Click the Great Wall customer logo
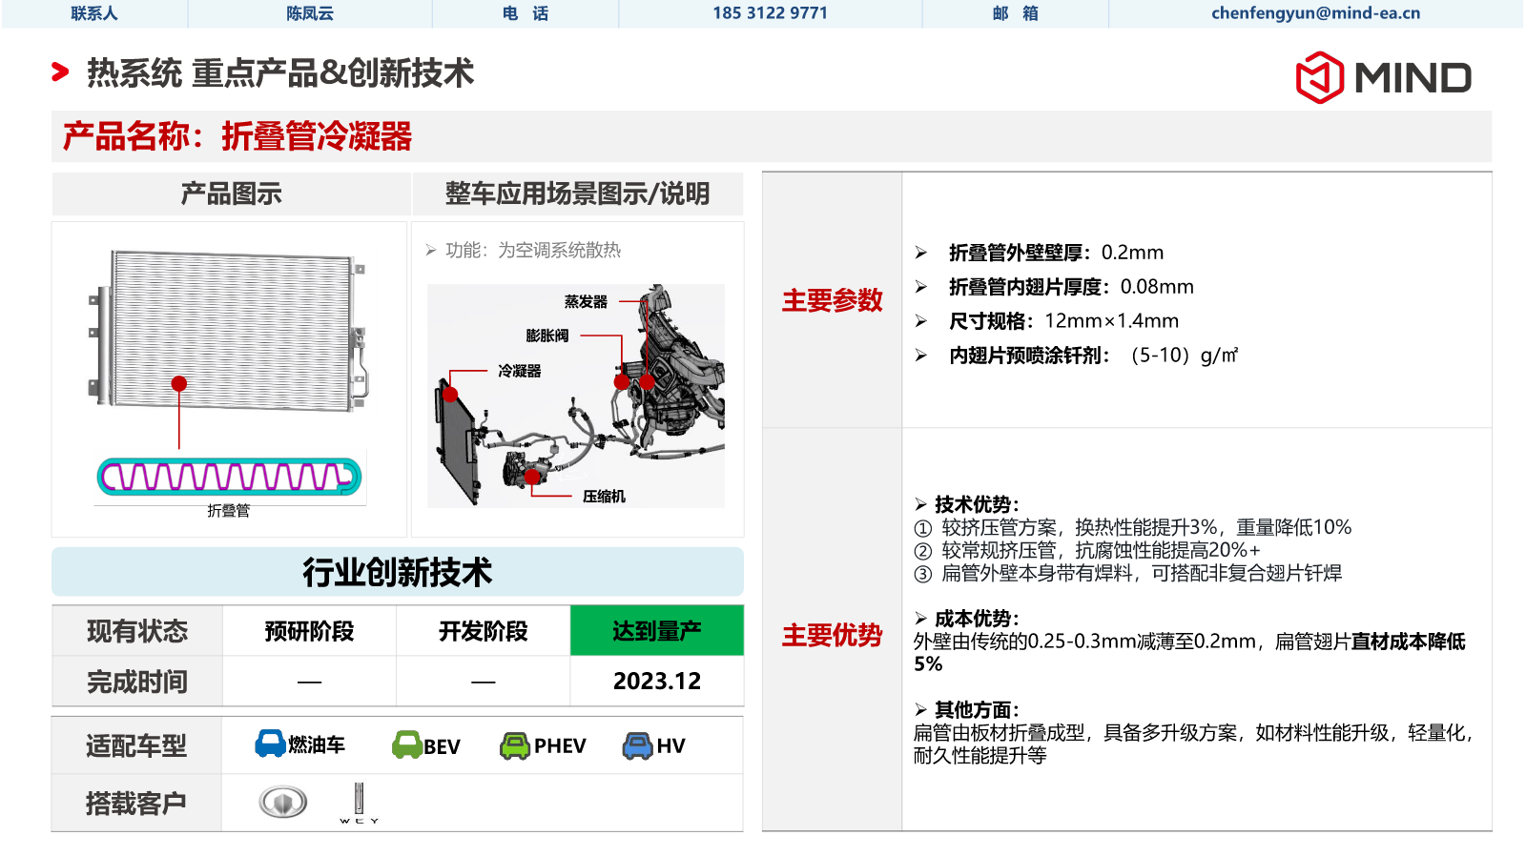Screen dimensions: 1526x856 click(283, 802)
